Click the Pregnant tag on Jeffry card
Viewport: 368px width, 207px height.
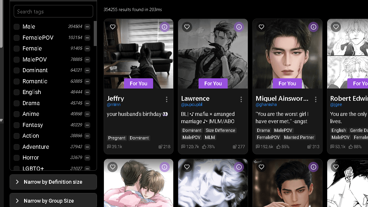click(x=117, y=138)
